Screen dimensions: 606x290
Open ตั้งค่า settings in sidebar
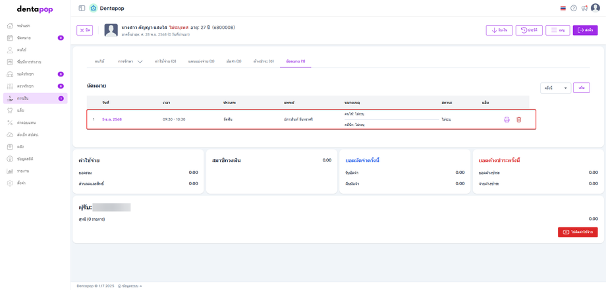pyautogui.click(x=22, y=183)
